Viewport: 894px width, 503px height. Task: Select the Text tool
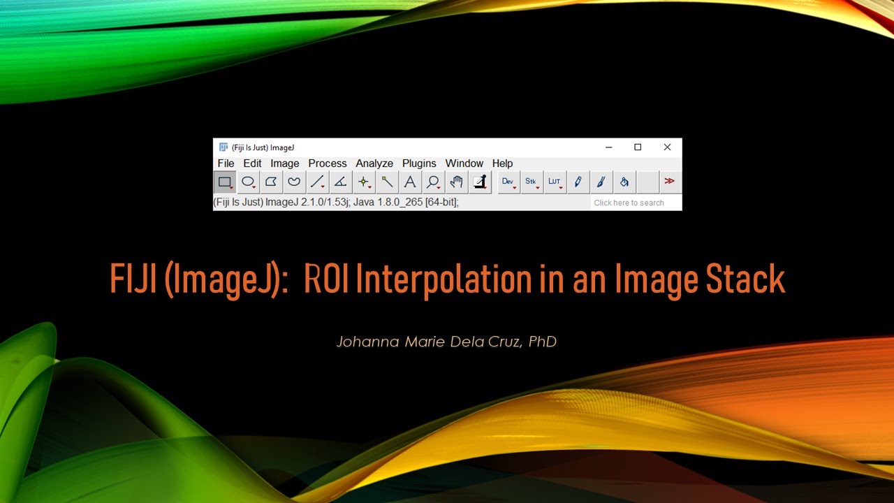click(x=410, y=182)
